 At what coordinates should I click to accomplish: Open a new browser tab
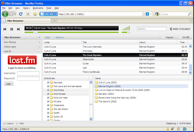pyautogui.click(x=54, y=21)
